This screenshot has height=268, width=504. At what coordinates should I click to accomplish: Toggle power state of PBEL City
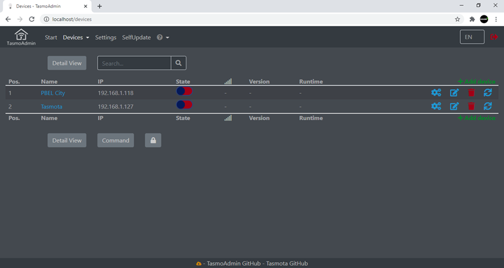[185, 91]
